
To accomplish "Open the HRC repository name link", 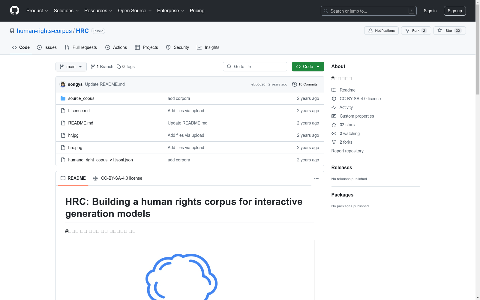I will (x=82, y=31).
